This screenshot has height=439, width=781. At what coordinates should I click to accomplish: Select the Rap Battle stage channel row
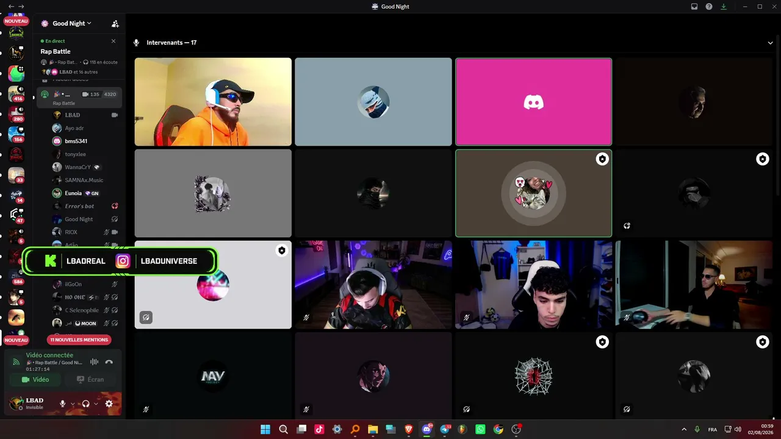point(79,97)
